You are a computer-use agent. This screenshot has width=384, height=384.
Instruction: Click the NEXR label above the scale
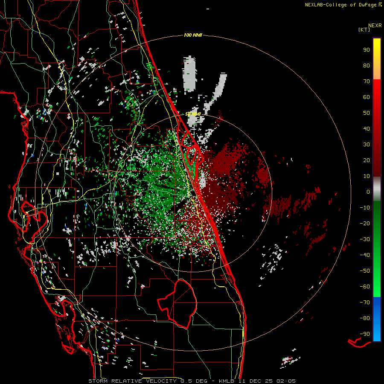point(375,26)
